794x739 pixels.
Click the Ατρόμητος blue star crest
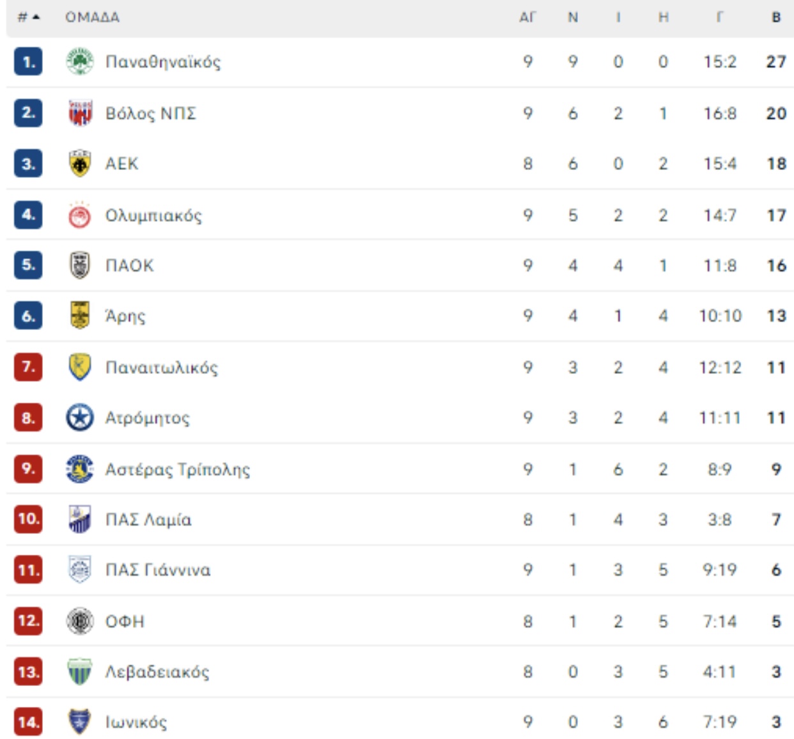80,418
